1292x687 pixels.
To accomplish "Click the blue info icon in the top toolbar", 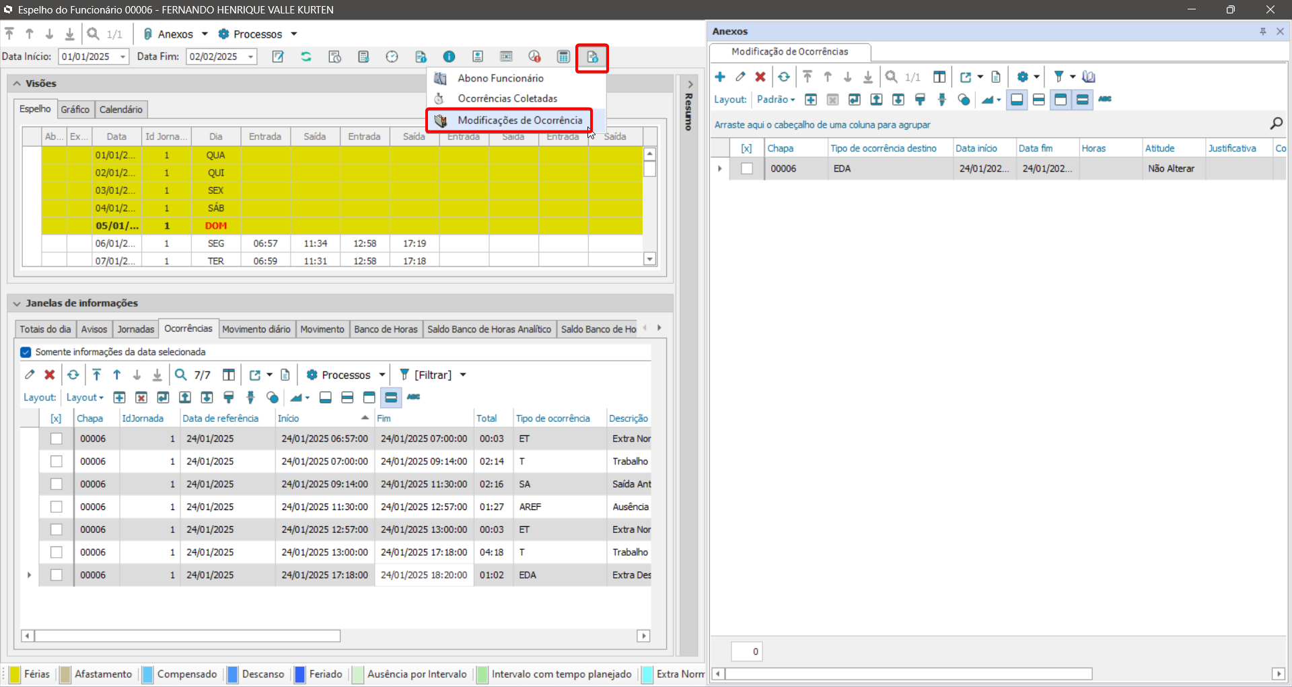I will click(x=449, y=57).
